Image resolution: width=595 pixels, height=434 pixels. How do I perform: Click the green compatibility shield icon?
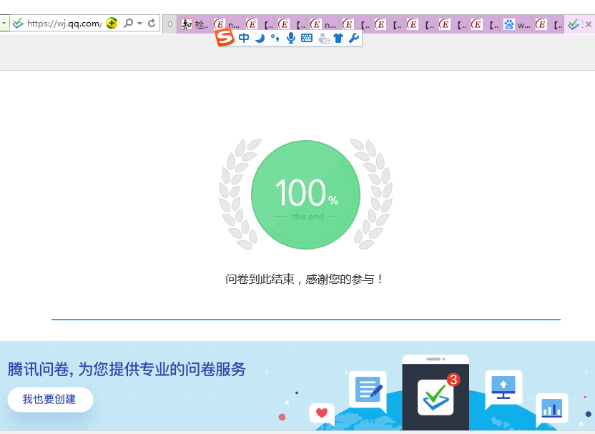pos(112,23)
